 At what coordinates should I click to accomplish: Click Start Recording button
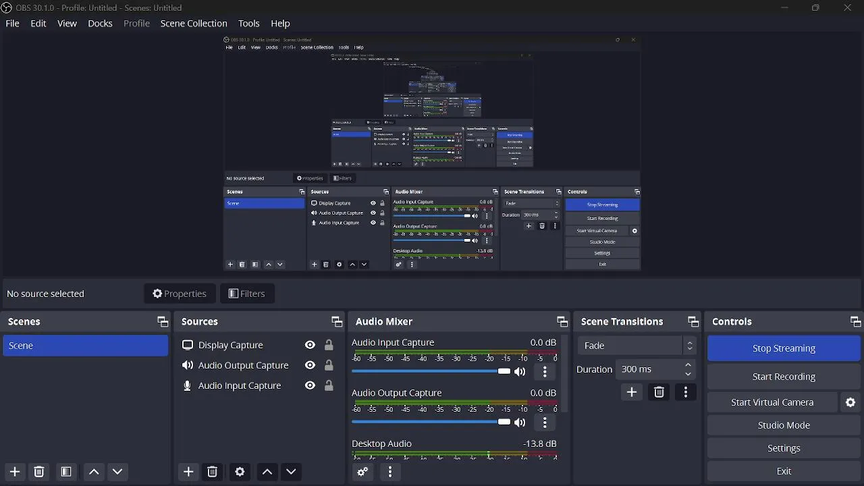coord(784,377)
